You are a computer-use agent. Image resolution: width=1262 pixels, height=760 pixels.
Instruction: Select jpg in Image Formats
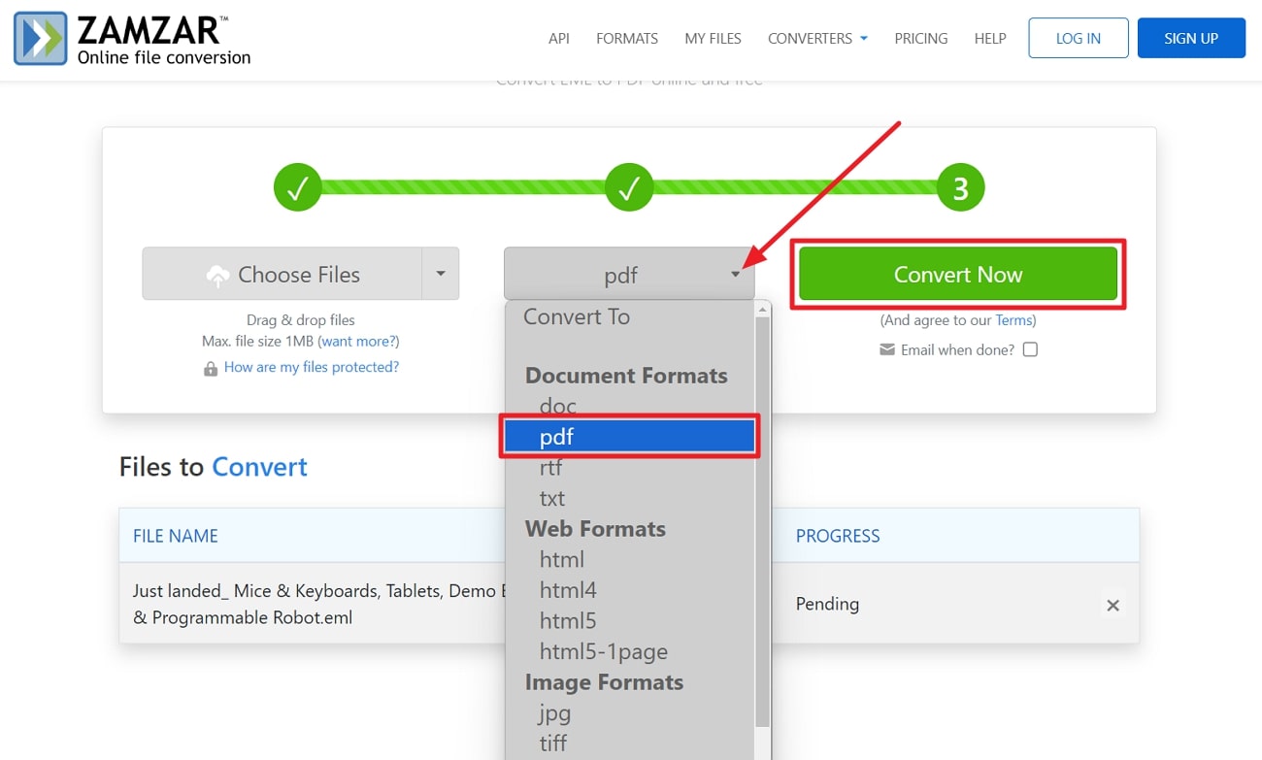(554, 713)
